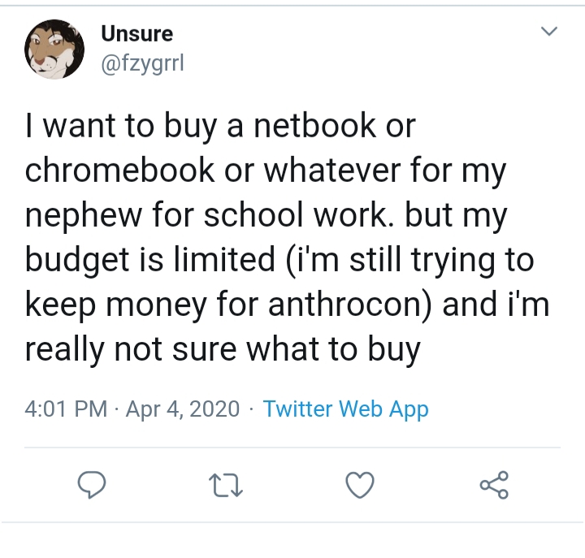585x558 pixels.
Task: Retweet this post using the arrows icon
Action: pyautogui.click(x=226, y=485)
